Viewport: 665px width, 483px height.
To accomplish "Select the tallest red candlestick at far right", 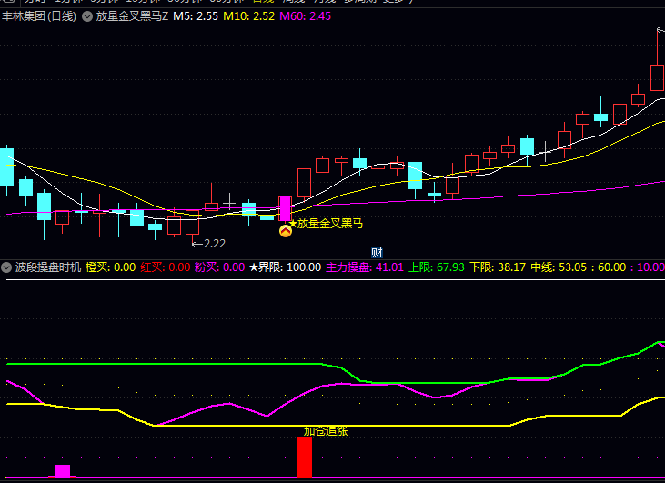I will 657,77.
